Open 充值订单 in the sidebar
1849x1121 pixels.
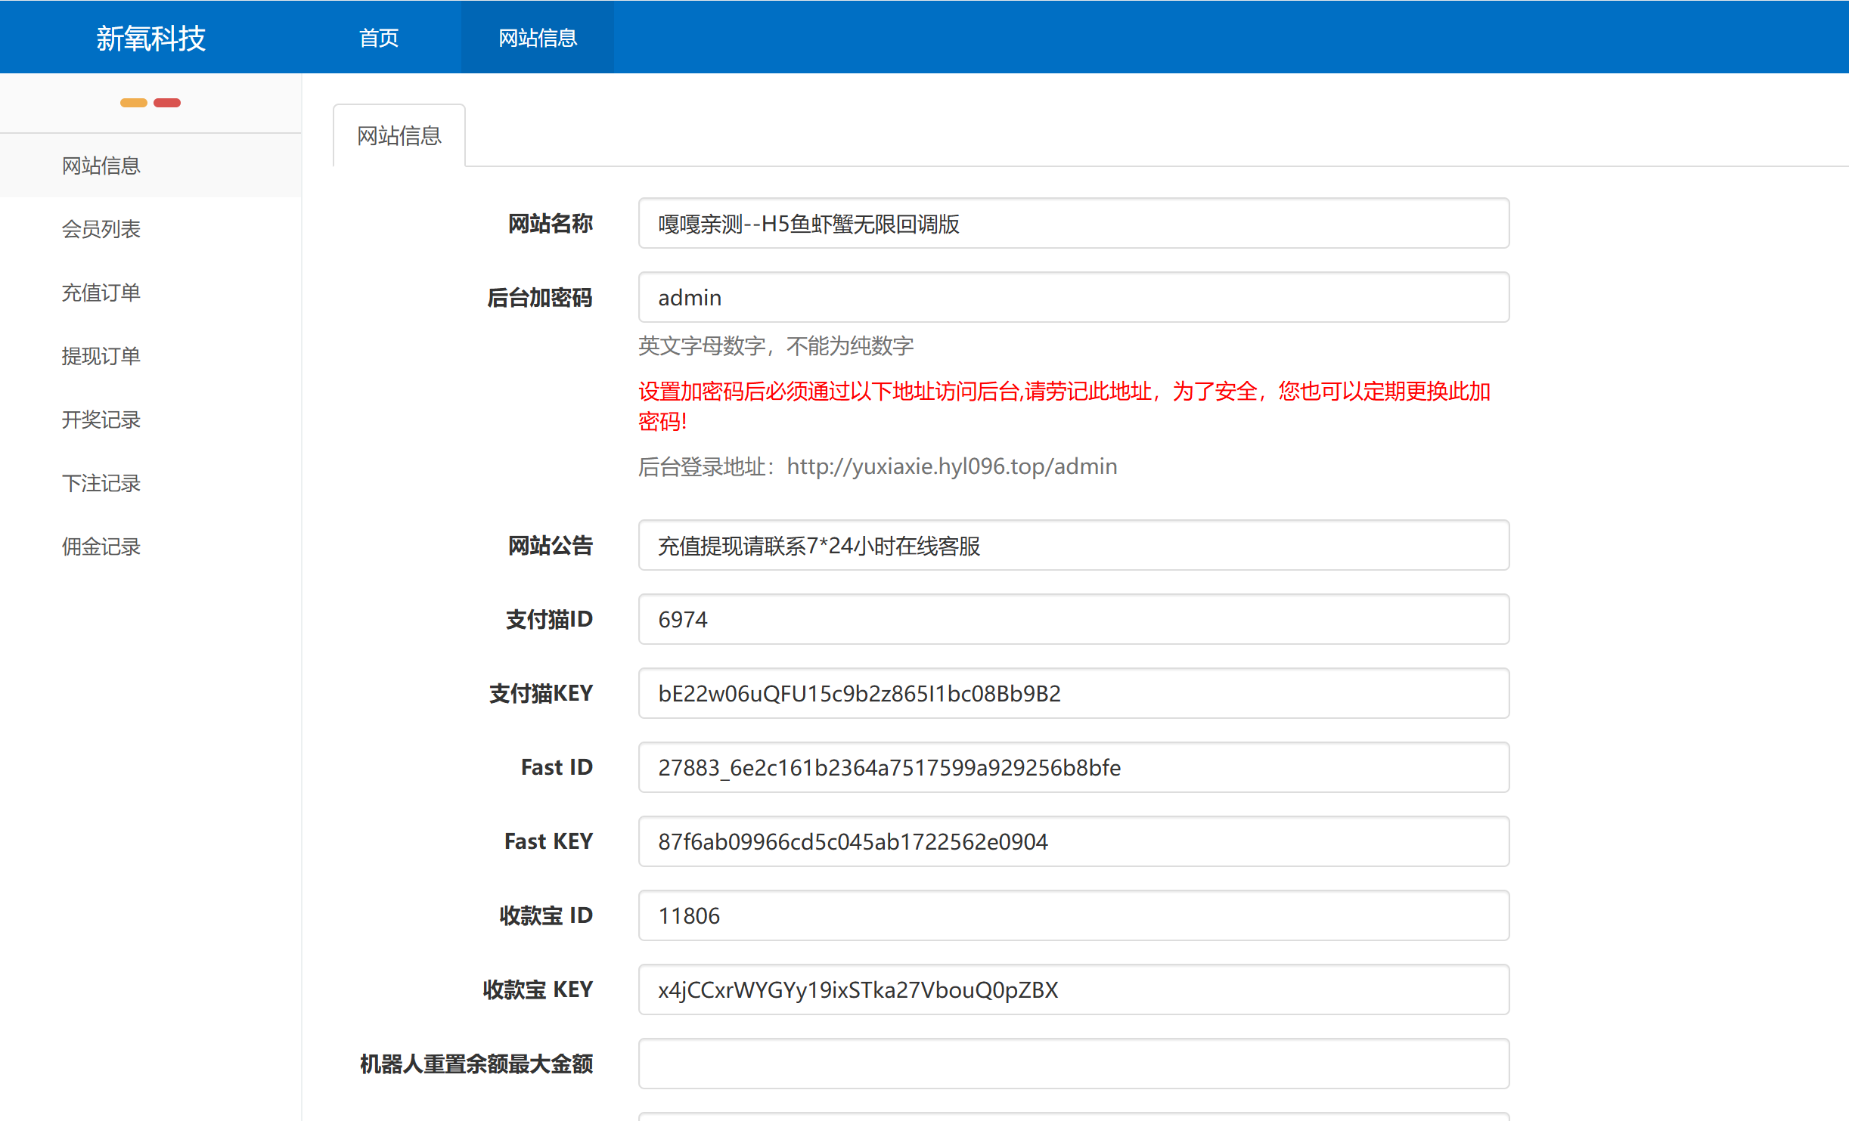click(101, 293)
